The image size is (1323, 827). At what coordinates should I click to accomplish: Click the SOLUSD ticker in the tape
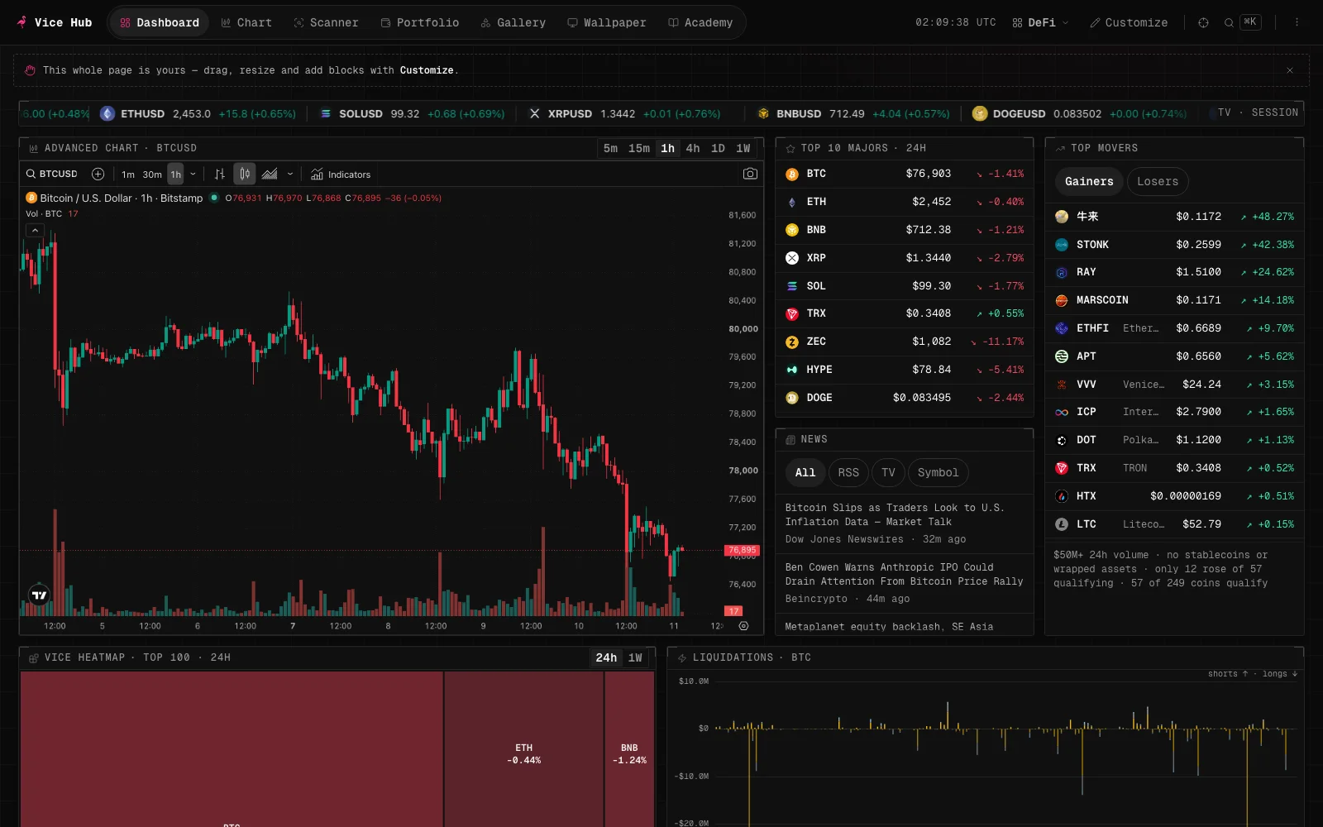click(412, 114)
